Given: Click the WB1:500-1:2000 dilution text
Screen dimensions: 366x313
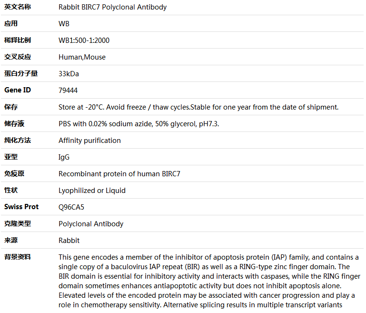Looking at the screenshot, I should (84, 40).
